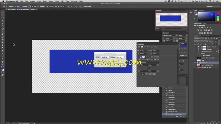Open the stroke line style dropdown in options bar
The height and width of the screenshot is (124, 221).
(x=43, y=6)
